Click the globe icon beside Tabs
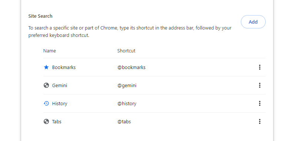This screenshot has height=141, width=292. point(46,121)
